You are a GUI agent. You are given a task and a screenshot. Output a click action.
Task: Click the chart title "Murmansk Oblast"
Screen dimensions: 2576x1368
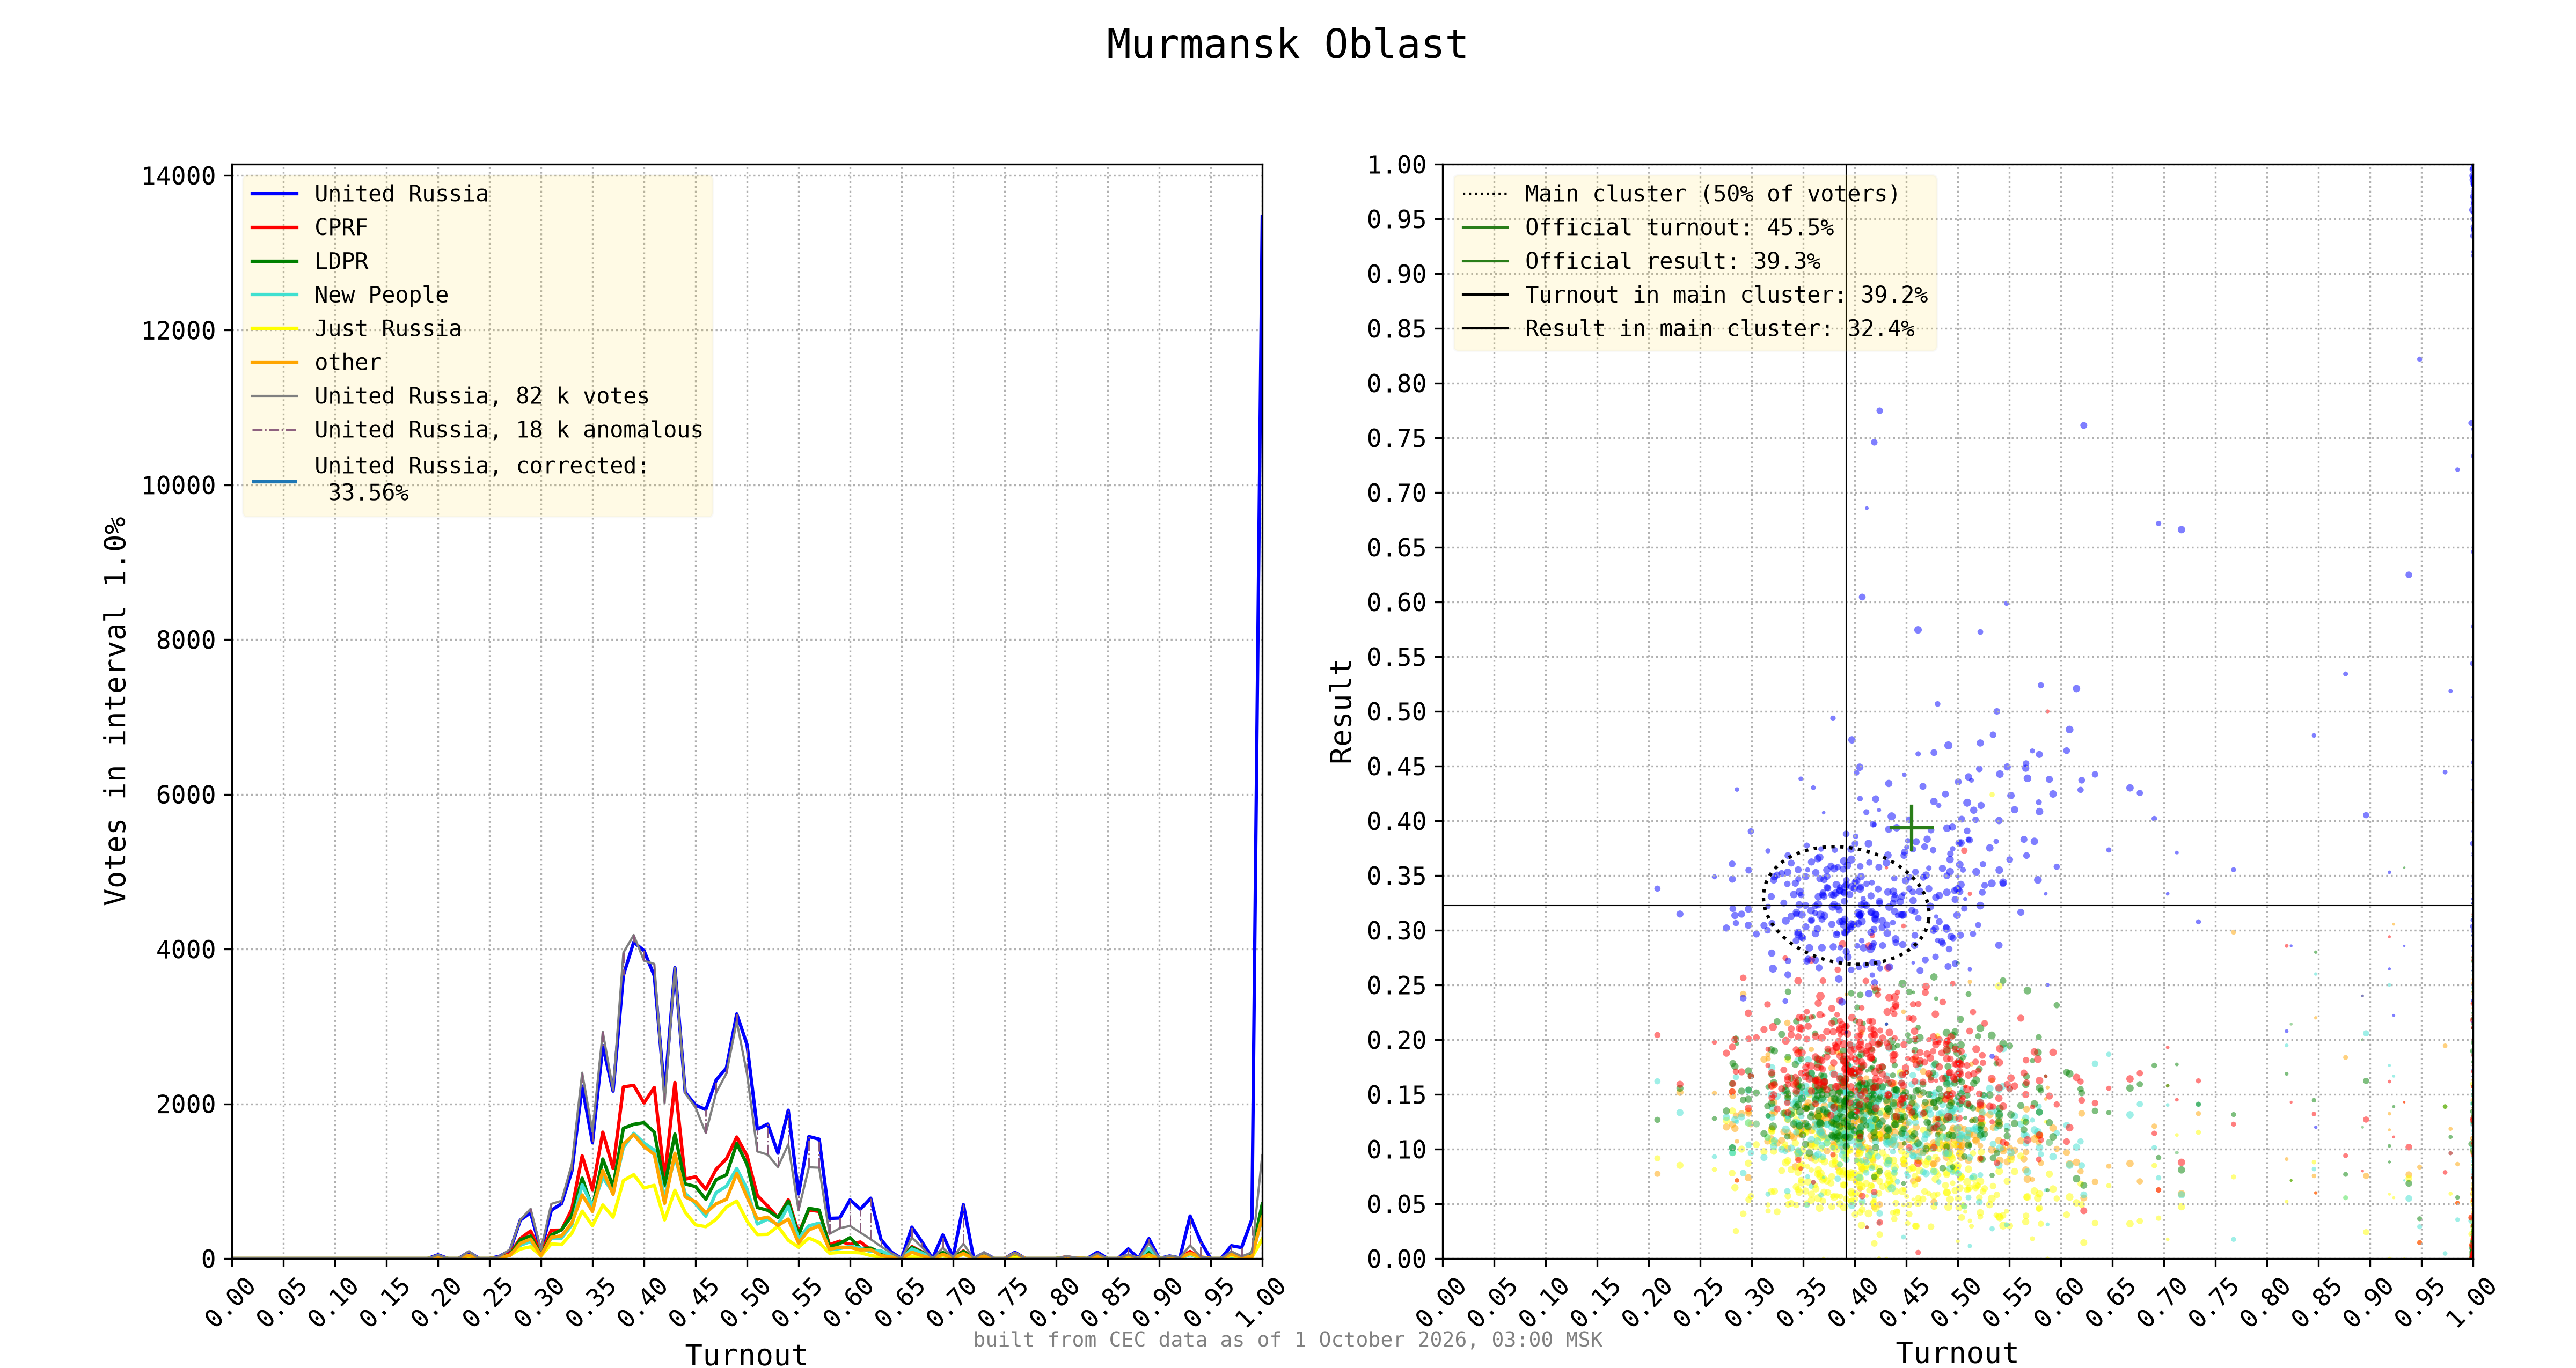1286,45
